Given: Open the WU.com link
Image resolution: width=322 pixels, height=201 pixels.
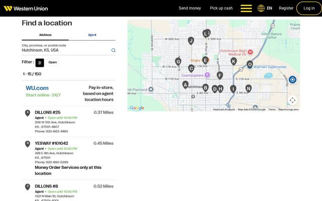Looking at the screenshot, I should tap(37, 88).
